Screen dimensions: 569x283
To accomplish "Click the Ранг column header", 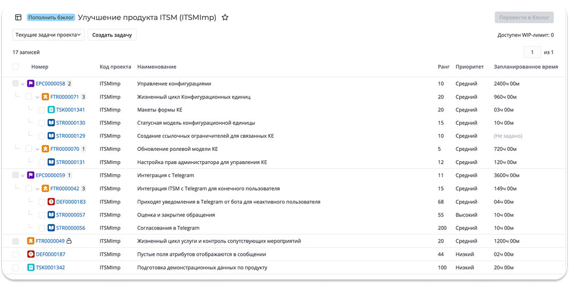I will click(444, 67).
